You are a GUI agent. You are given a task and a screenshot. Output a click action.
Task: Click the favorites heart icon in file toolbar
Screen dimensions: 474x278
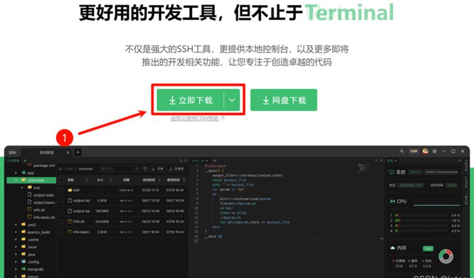(145, 169)
